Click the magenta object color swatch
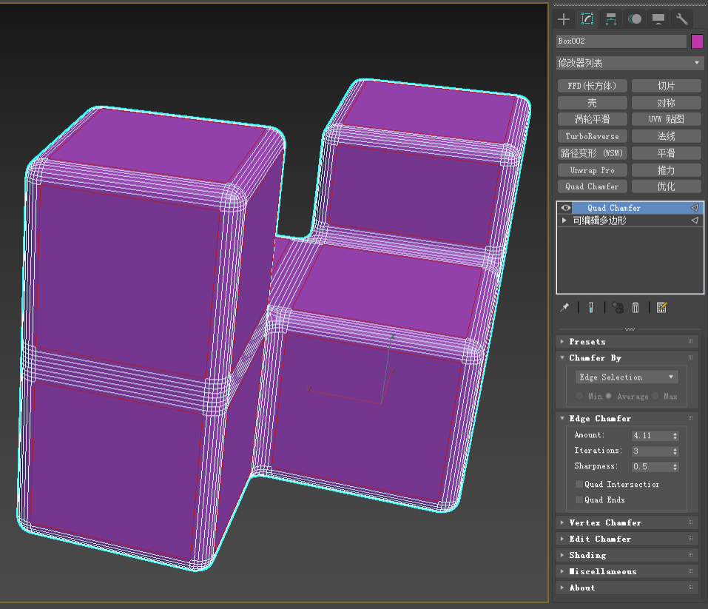 697,41
